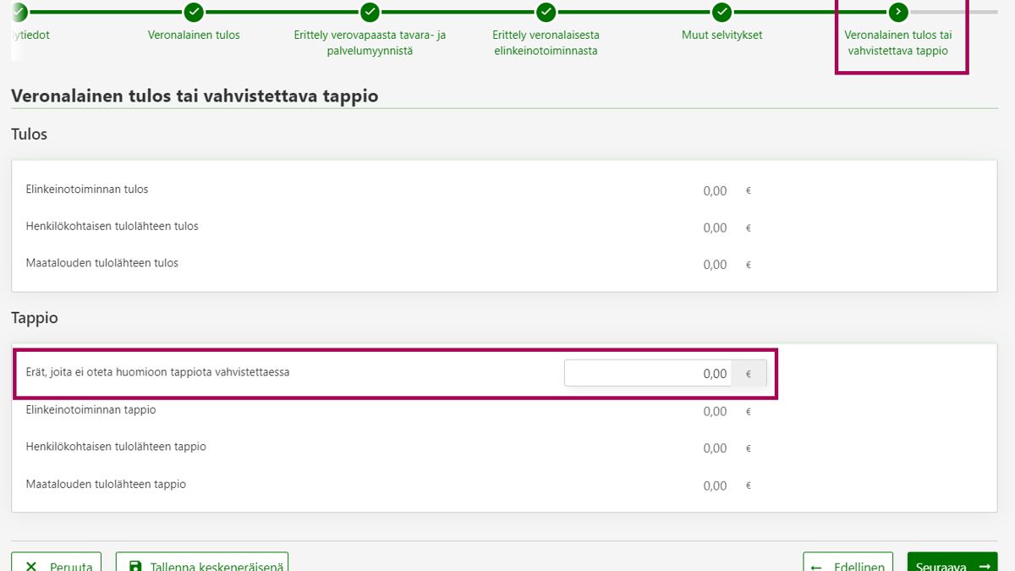This screenshot has width=1015, height=571.
Task: Click progress line between Muut selvitykset and last step
Action: [809, 12]
